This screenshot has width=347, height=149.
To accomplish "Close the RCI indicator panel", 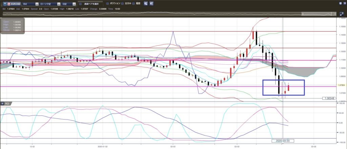I will pyautogui.click(x=2, y=104).
